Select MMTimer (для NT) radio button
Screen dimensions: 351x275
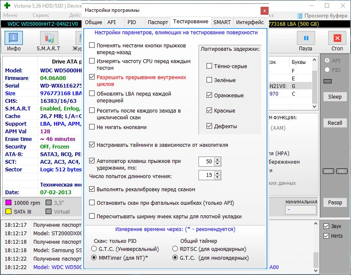pos(94,258)
